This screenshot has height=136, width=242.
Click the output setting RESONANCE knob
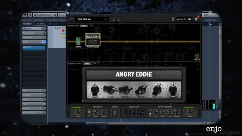pyautogui.click(x=177, y=113)
